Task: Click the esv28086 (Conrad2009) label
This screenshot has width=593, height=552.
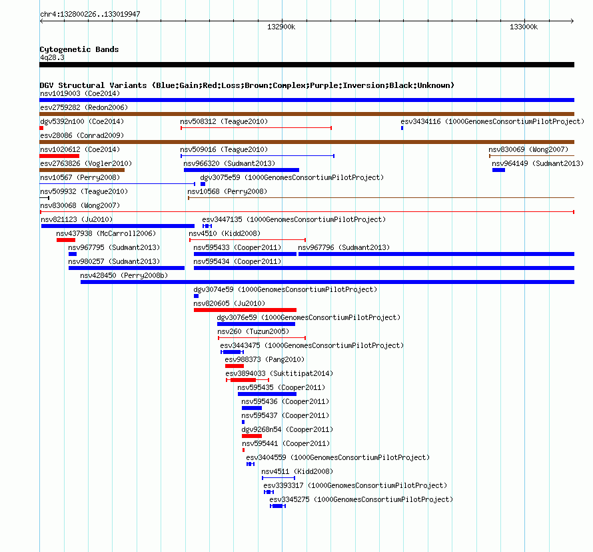Action: point(82,135)
